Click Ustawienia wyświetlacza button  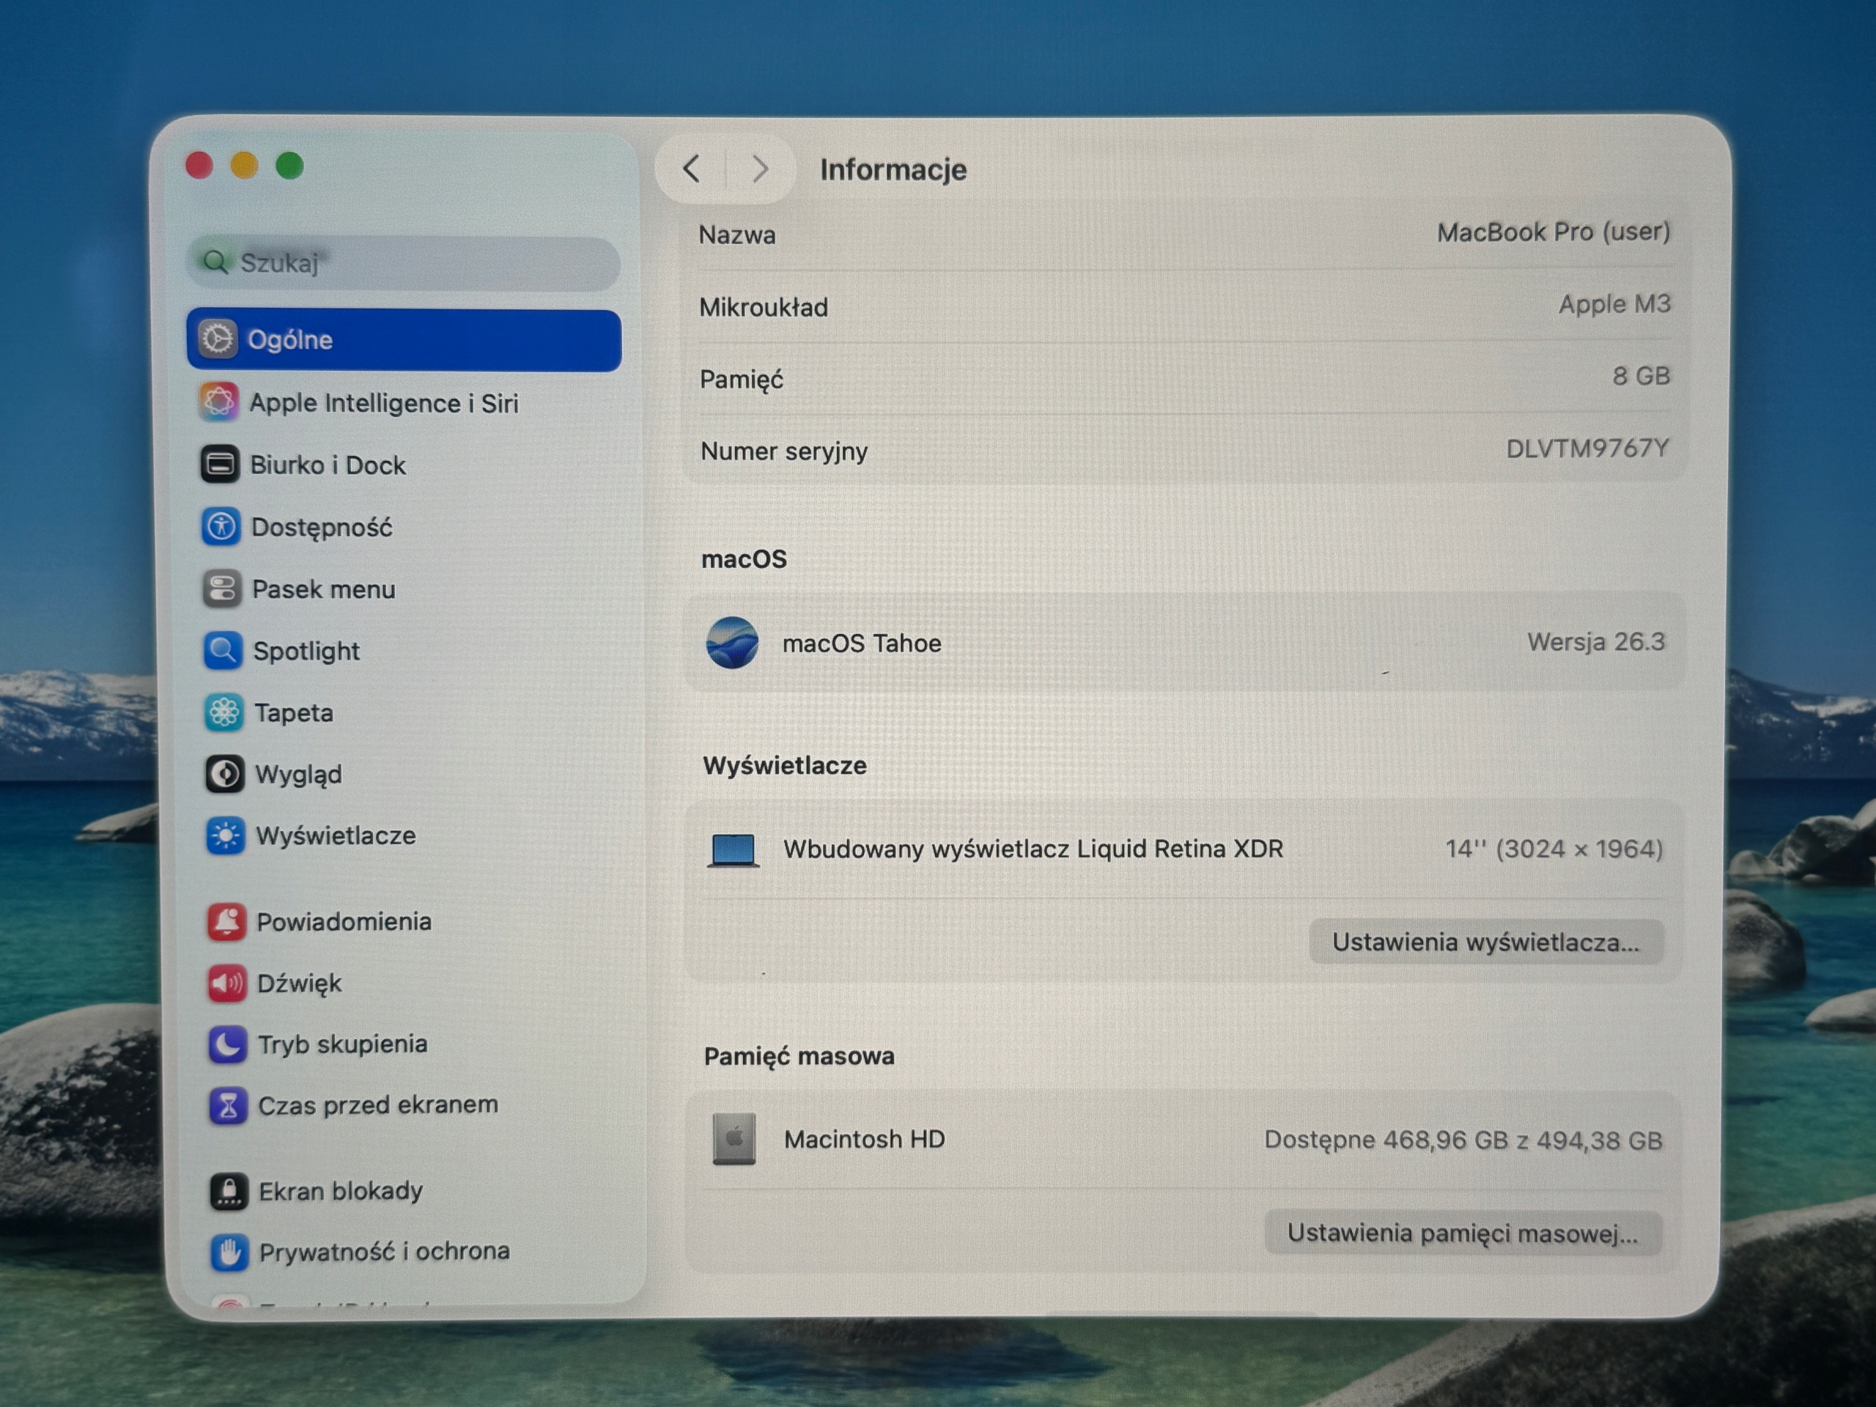[x=1486, y=942]
